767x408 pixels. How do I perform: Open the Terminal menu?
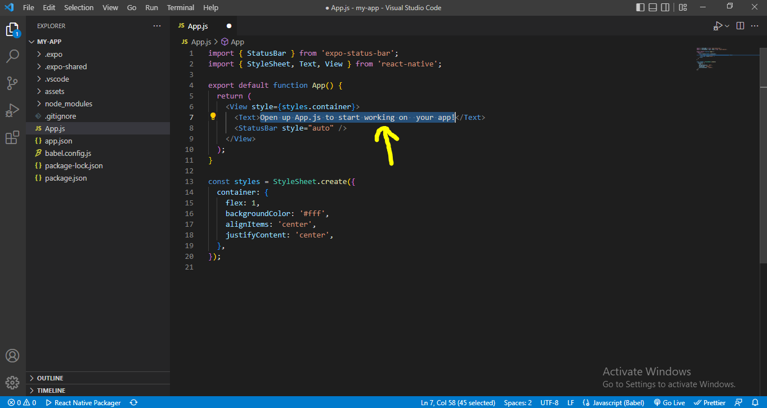click(181, 7)
